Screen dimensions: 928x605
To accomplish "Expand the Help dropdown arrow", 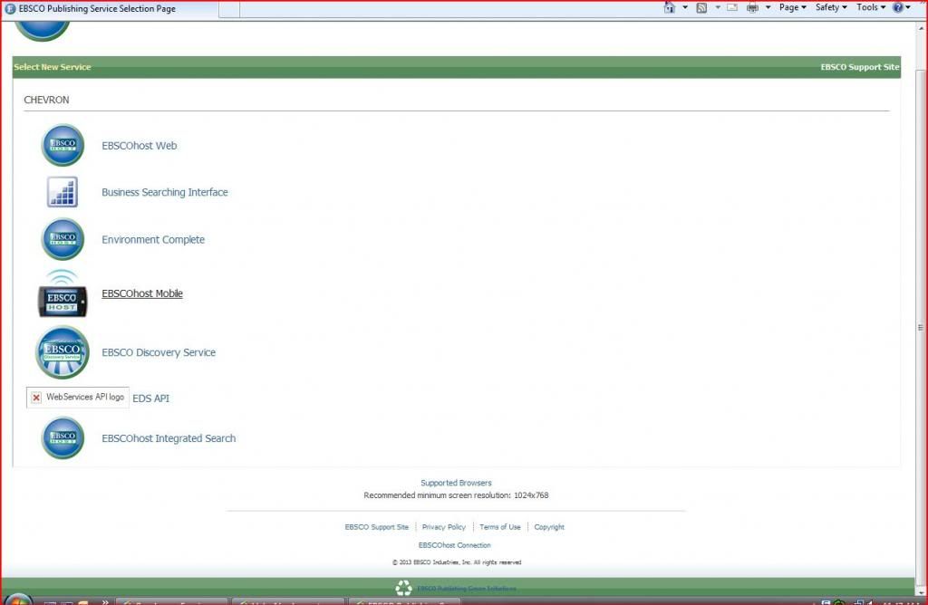I will pos(908,7).
